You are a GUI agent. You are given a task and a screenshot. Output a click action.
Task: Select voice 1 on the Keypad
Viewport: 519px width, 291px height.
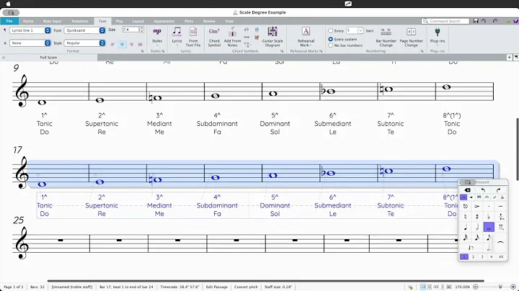(x=464, y=256)
